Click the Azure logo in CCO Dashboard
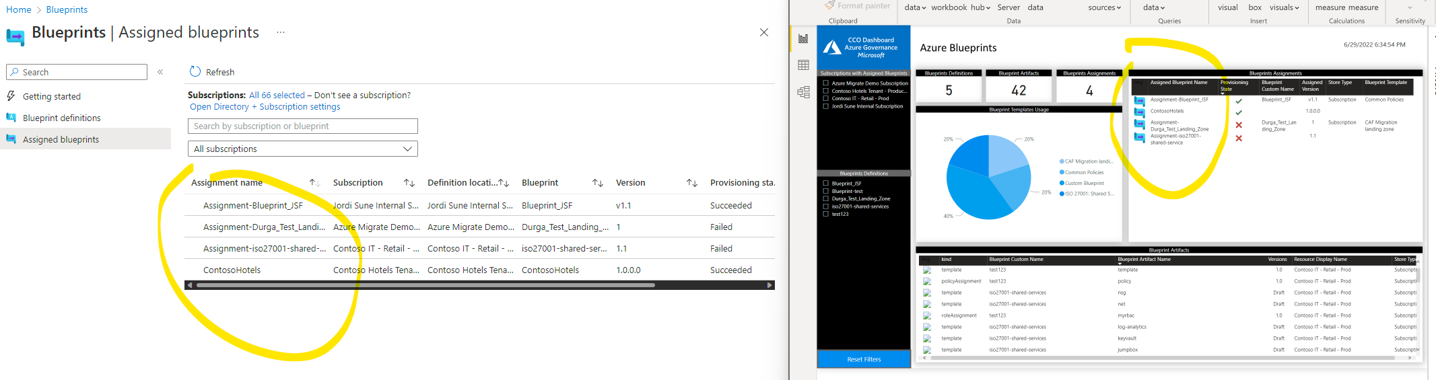 coord(832,47)
